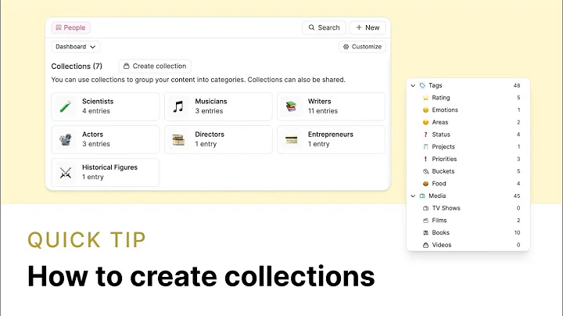Click the Areas emoji icon

click(x=425, y=122)
